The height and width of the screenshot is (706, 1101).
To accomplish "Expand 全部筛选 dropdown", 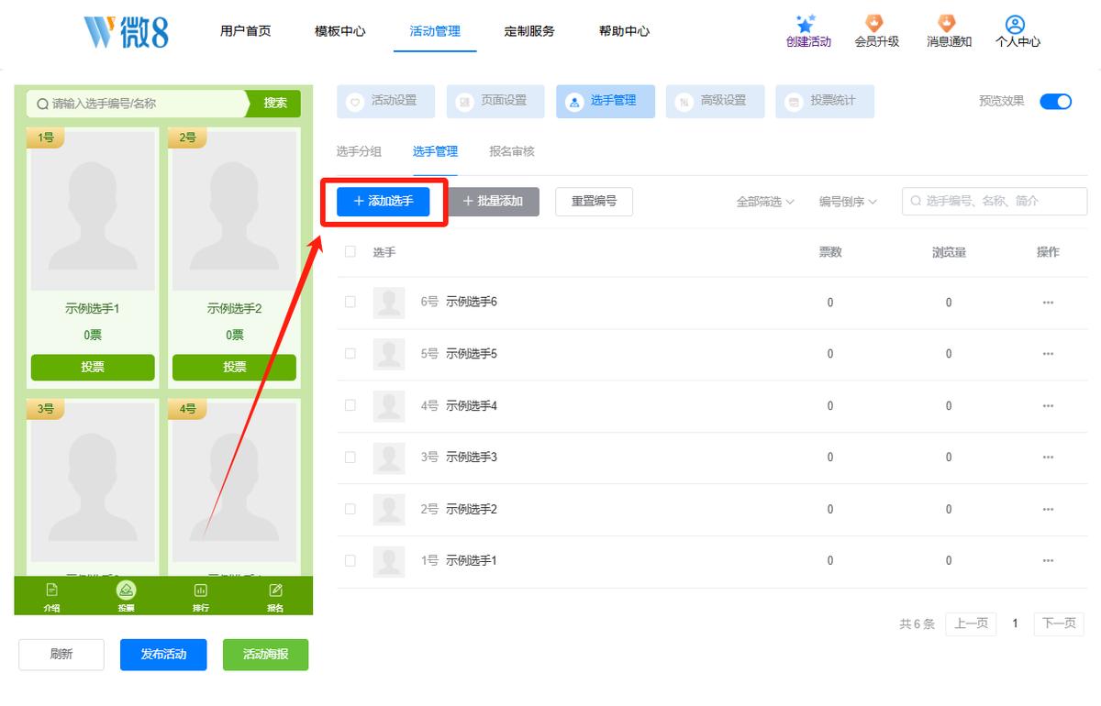I will coord(765,202).
